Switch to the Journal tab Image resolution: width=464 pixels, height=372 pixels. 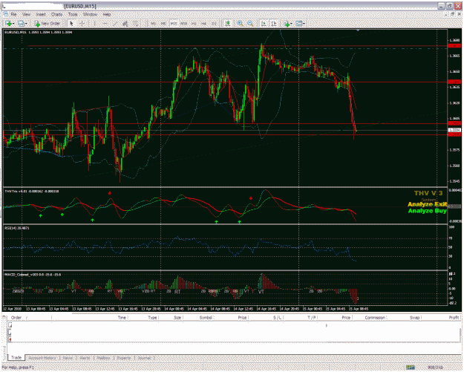pyautogui.click(x=144, y=358)
